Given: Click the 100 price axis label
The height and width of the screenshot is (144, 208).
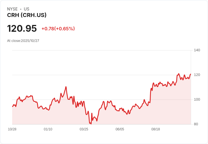Looking at the screenshot, I should click(197, 99).
